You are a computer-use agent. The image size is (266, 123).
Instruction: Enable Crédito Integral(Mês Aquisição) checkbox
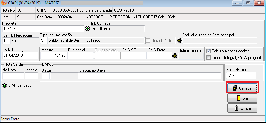[x=209, y=58]
